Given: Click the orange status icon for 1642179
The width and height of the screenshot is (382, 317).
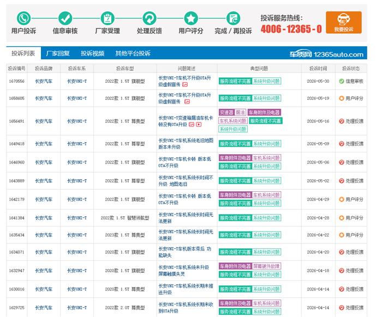Looking at the screenshot, I should [341, 199].
